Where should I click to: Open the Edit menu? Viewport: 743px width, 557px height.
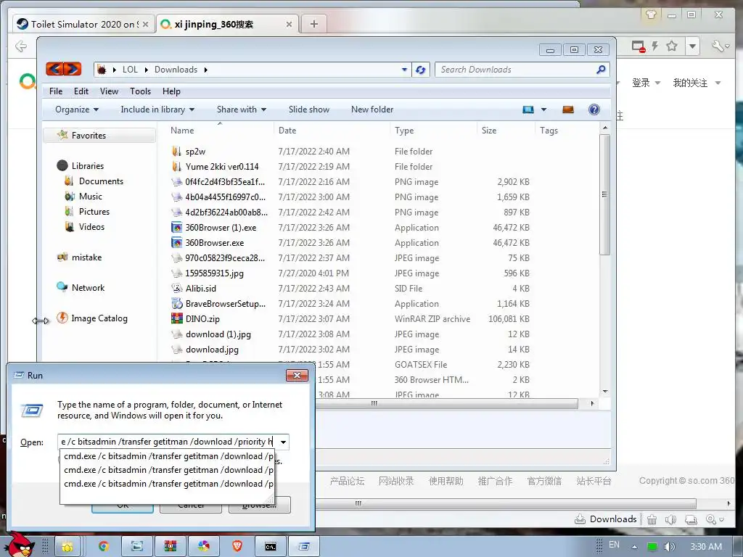point(81,91)
